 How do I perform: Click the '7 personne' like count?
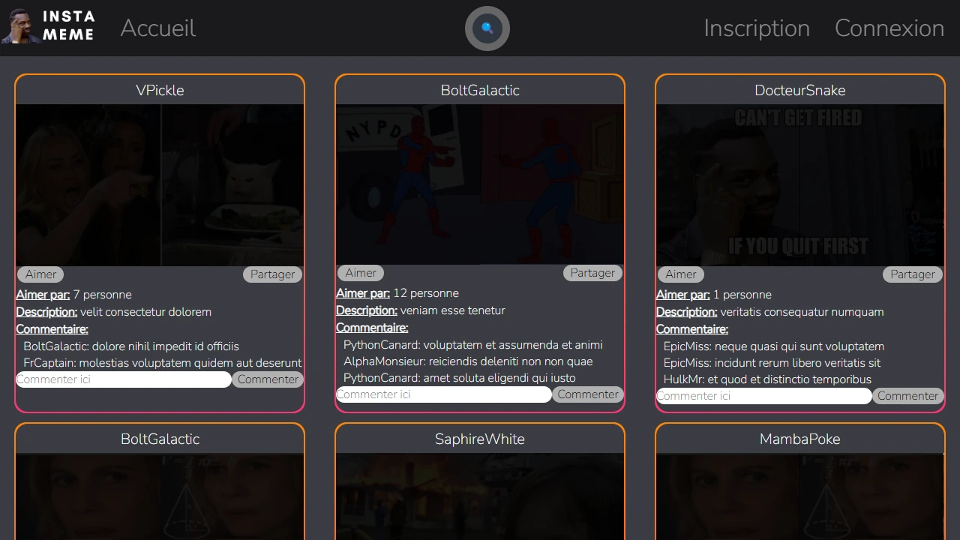103,295
